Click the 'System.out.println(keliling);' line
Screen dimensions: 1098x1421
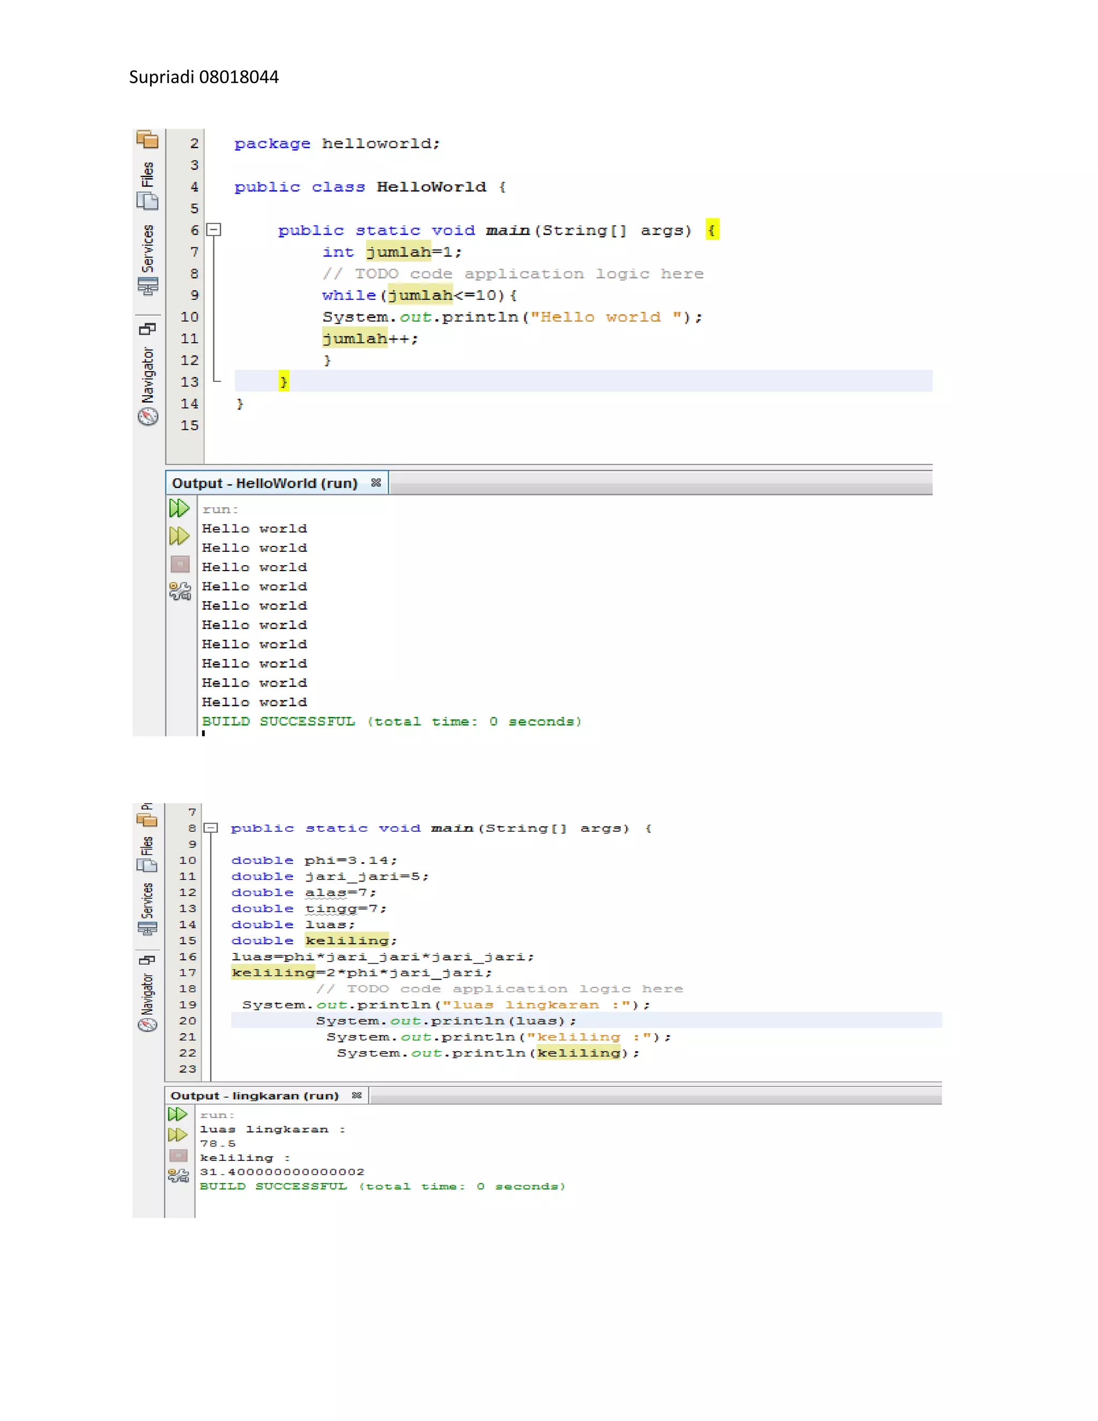488,1053
